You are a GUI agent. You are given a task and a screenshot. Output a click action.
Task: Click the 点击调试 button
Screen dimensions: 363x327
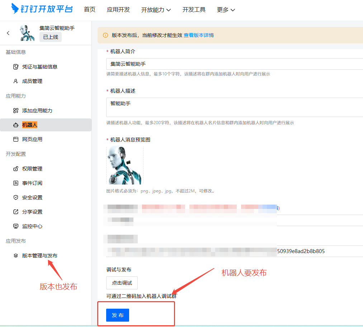click(122, 283)
